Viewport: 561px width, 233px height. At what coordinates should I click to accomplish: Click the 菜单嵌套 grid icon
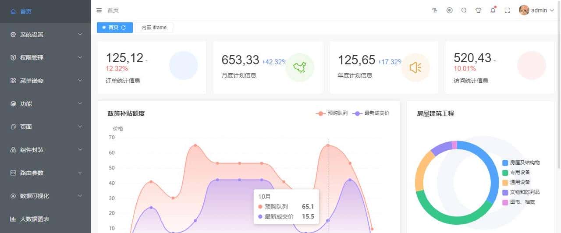(13, 81)
